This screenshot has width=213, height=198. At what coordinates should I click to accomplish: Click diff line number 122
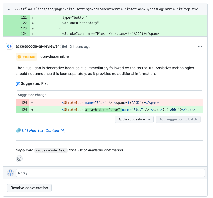pyautogui.click(x=24, y=23)
